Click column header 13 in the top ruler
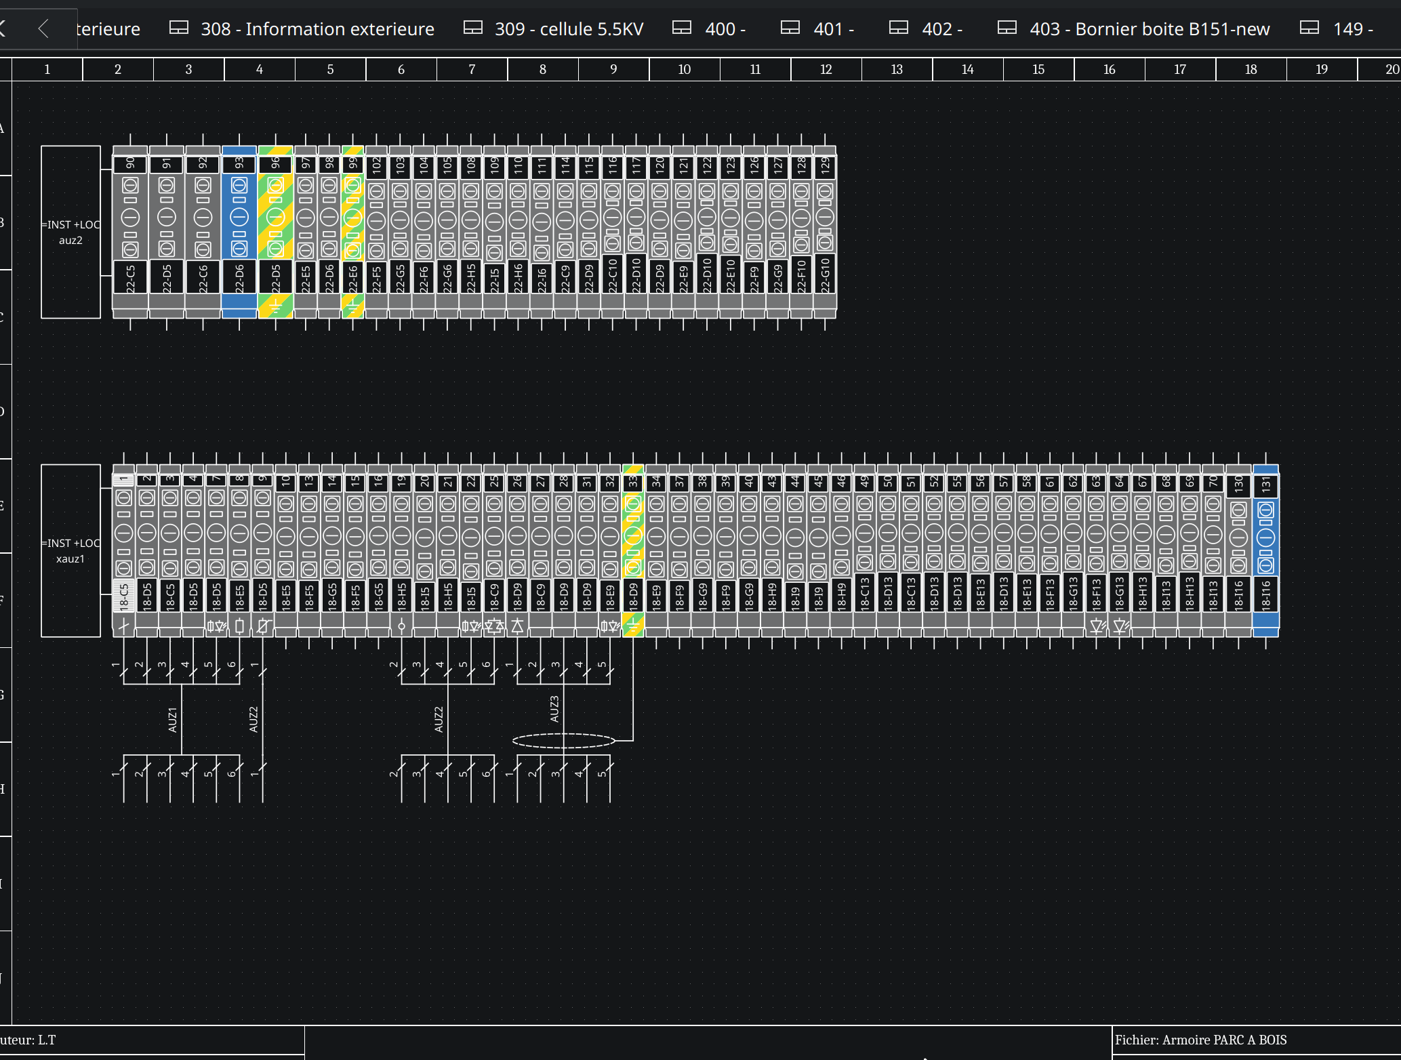This screenshot has height=1060, width=1401. [x=897, y=69]
